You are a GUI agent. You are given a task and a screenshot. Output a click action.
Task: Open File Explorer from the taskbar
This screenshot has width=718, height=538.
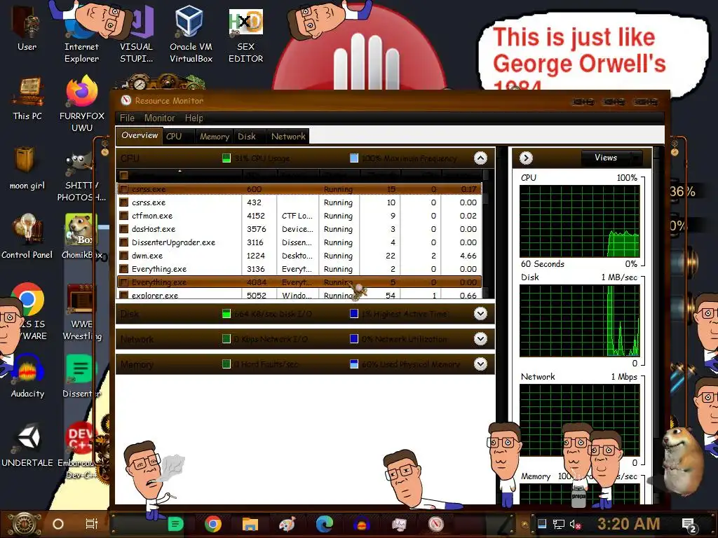[250, 524]
